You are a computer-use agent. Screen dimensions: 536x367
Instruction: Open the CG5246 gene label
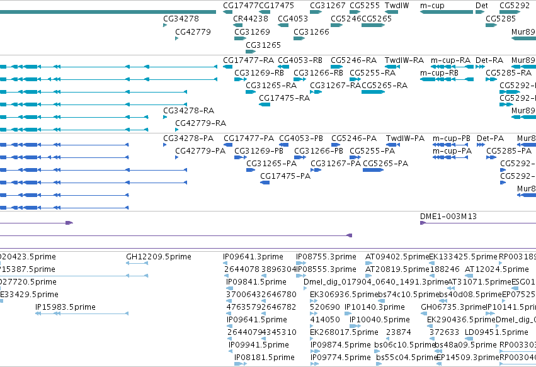pyautogui.click(x=346, y=18)
